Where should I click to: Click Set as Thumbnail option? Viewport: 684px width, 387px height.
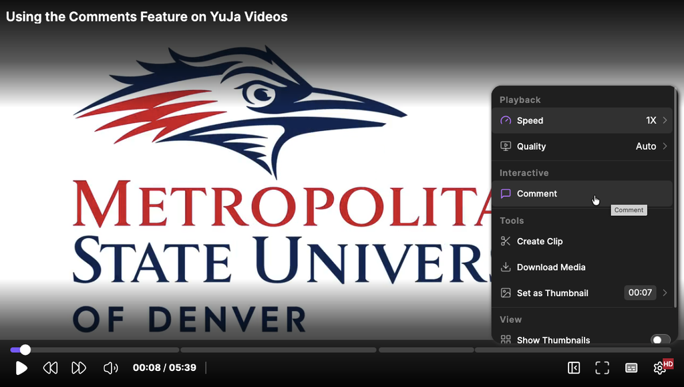[x=584, y=293]
